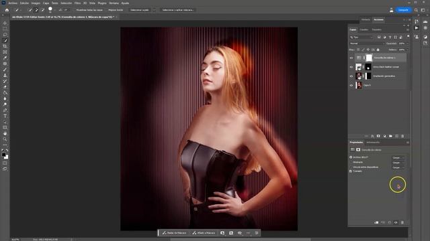This screenshot has height=241, width=430.
Task: Select the Clone Stamp tool
Action: point(5,76)
